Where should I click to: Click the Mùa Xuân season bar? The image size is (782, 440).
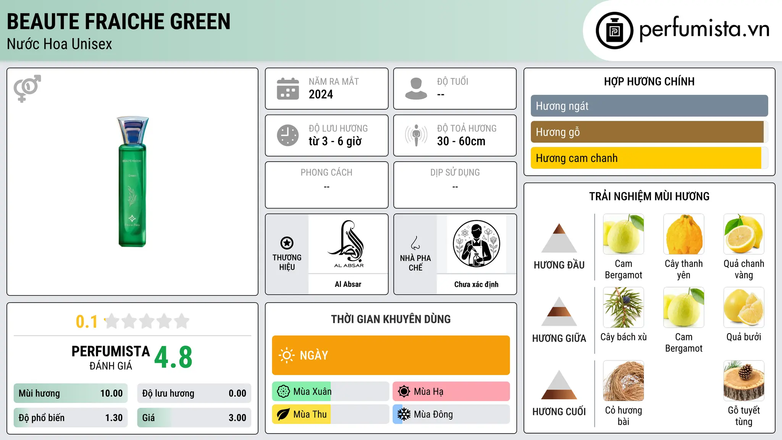pos(330,391)
